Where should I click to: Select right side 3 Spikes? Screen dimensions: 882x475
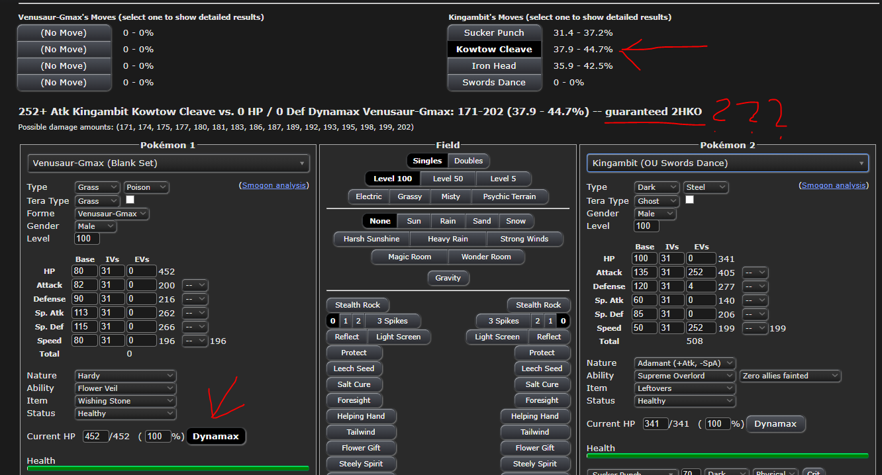504,321
